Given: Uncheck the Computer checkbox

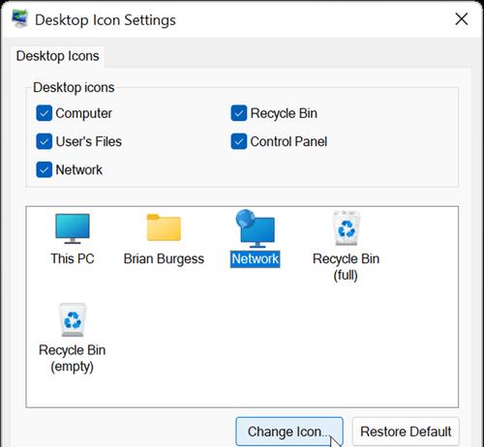Looking at the screenshot, I should 45,113.
